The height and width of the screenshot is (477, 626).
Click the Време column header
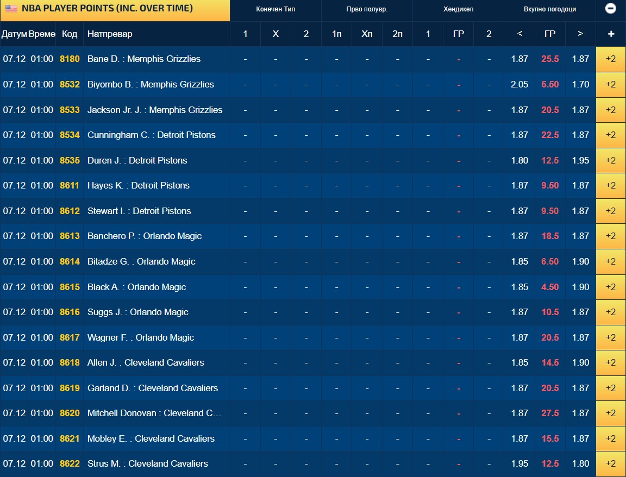42,34
